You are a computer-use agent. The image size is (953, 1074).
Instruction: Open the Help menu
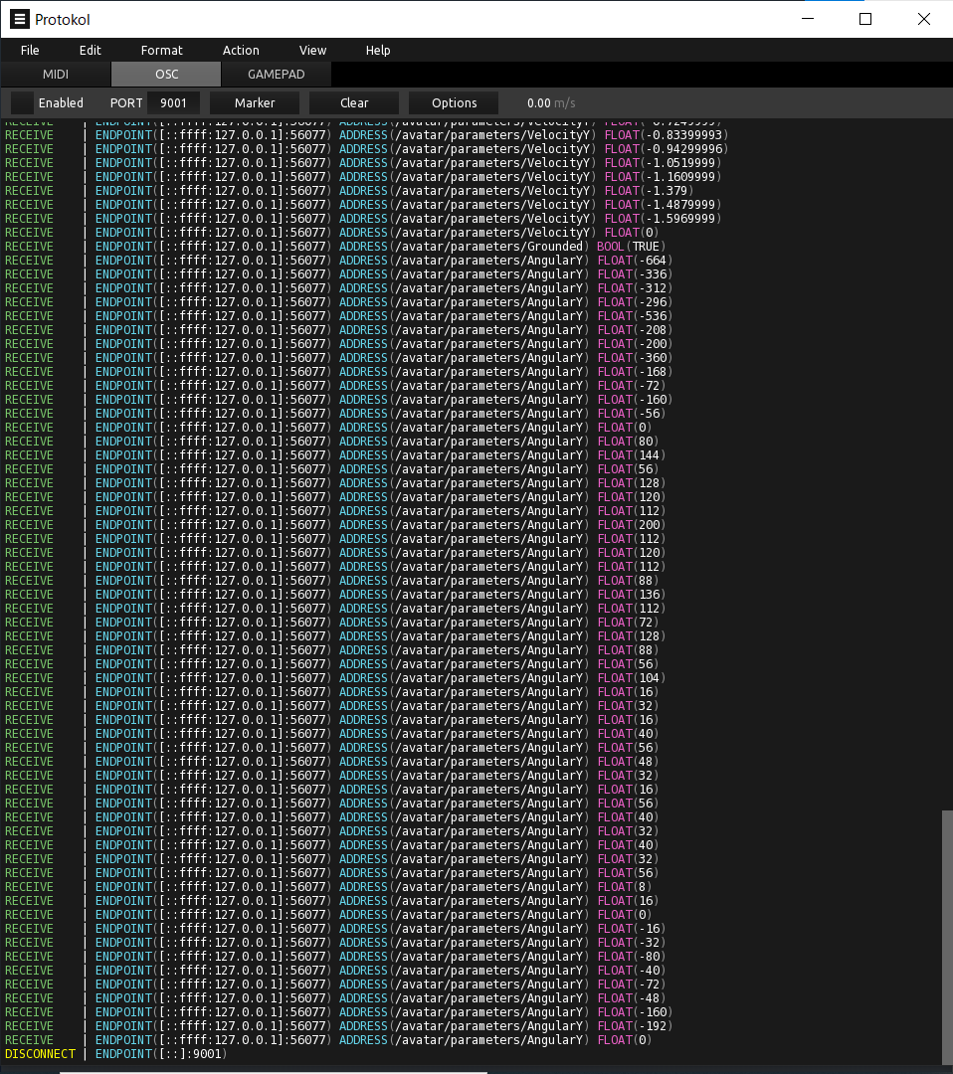[378, 50]
